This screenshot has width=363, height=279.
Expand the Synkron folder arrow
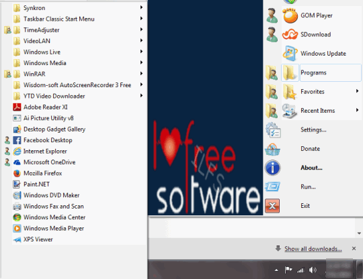141,7
